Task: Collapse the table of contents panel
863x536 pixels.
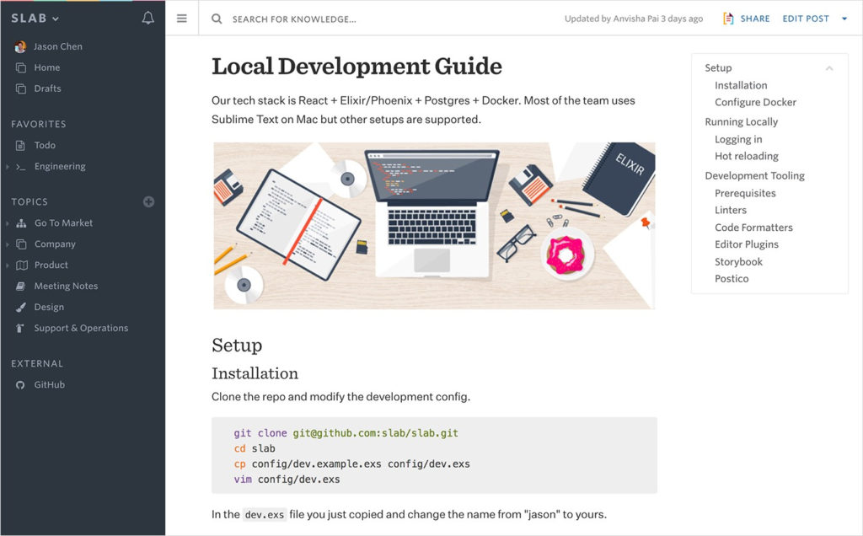Action: [829, 68]
